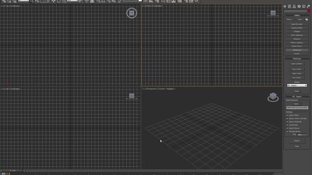Open the Wireframe shading menu in Top viewport
This screenshot has width=312, height=175.
[x=15, y=6]
